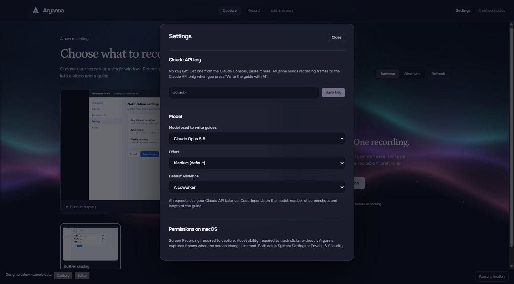Image resolution: width=514 pixels, height=284 pixels.
Task: Switch to the Record tab
Action: click(253, 10)
